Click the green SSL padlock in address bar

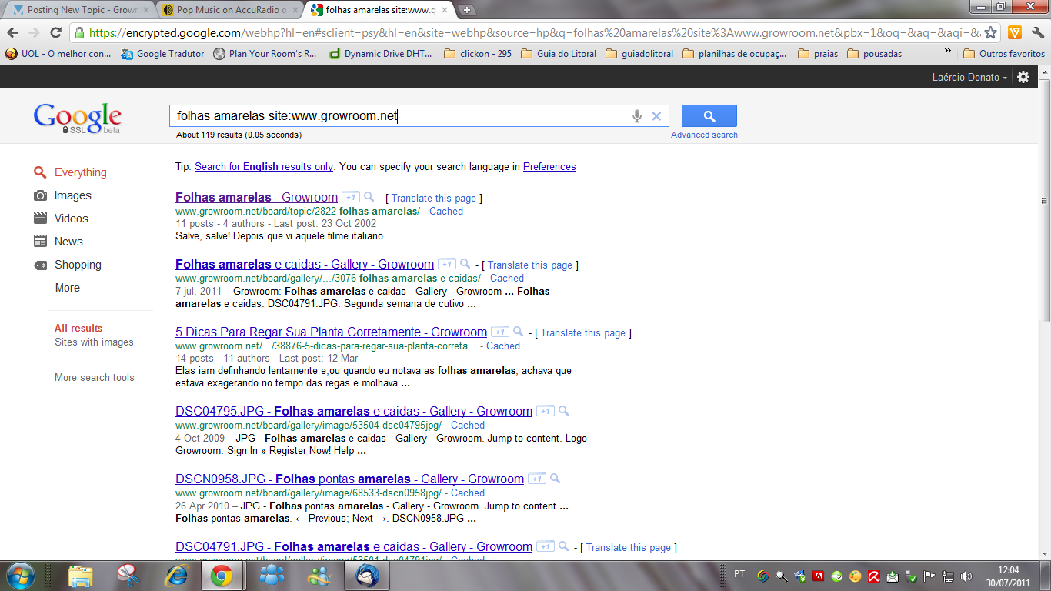(x=78, y=32)
